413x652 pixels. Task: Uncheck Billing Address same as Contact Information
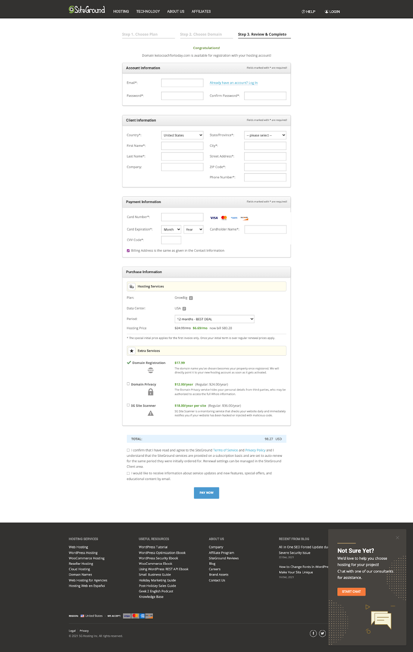(x=128, y=251)
